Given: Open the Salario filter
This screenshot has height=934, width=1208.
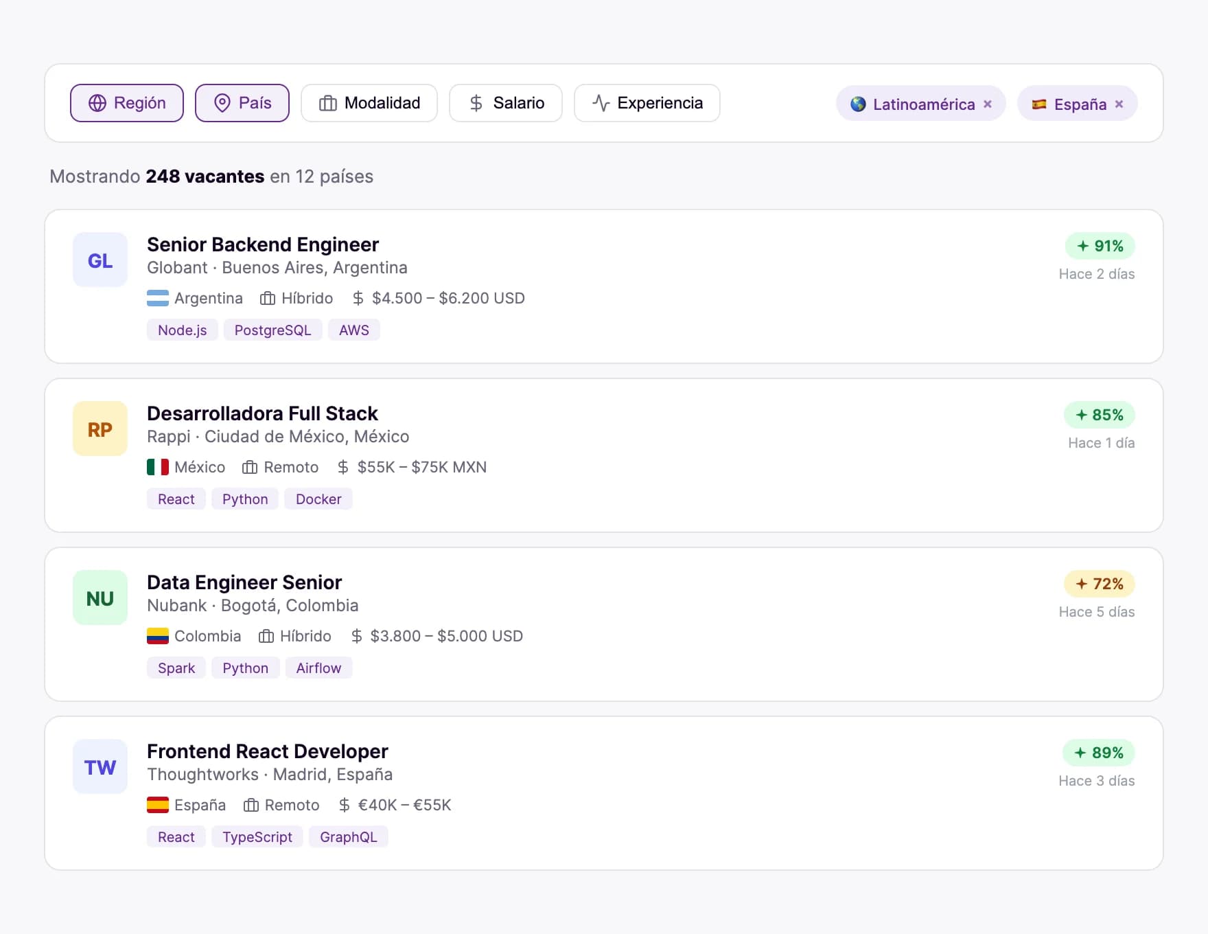Looking at the screenshot, I should 506,103.
